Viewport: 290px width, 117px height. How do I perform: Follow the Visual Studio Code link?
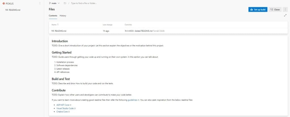[65, 108]
